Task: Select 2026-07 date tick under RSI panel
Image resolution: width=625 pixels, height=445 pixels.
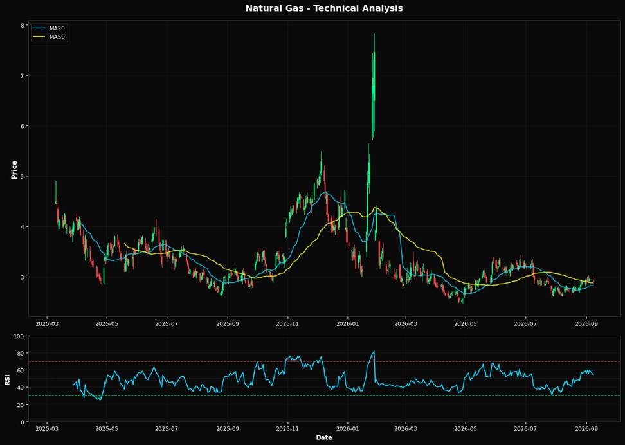Action: [x=526, y=429]
